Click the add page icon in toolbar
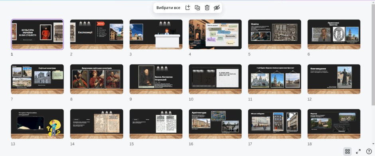The height and width of the screenshot is (156, 375). click(x=188, y=8)
